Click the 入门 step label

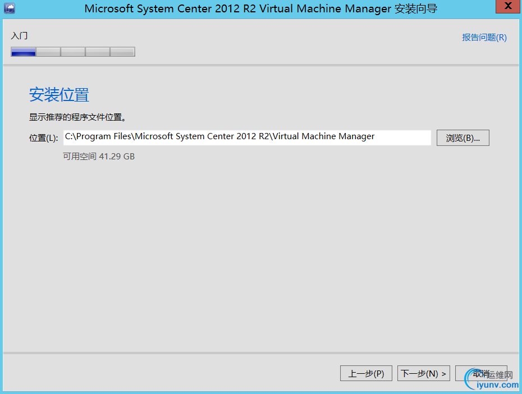coord(19,36)
